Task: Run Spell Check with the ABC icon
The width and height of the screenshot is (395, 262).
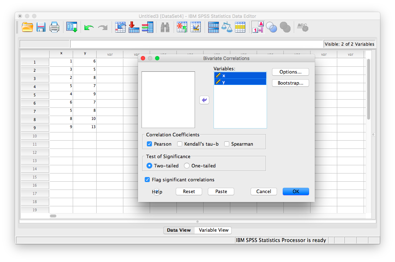Action: coord(303,27)
